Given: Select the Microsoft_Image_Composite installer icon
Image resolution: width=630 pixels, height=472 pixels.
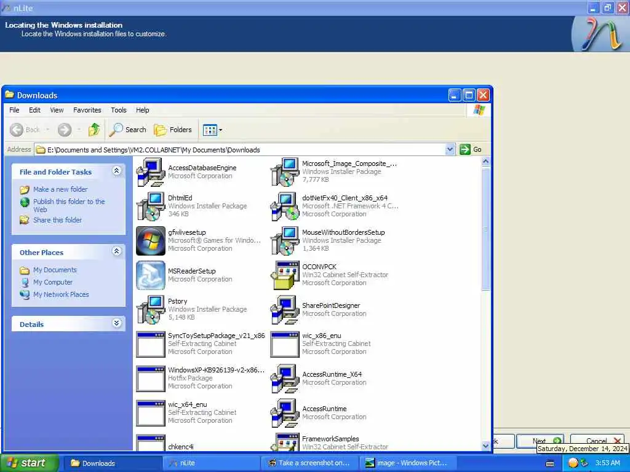Looking at the screenshot, I should pyautogui.click(x=284, y=172).
